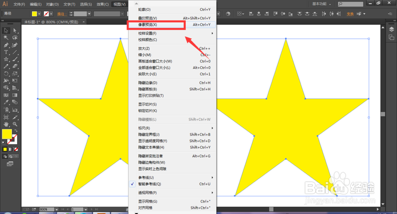Expand 透视网格(P) submenu
397x214 pixels.
point(172,193)
